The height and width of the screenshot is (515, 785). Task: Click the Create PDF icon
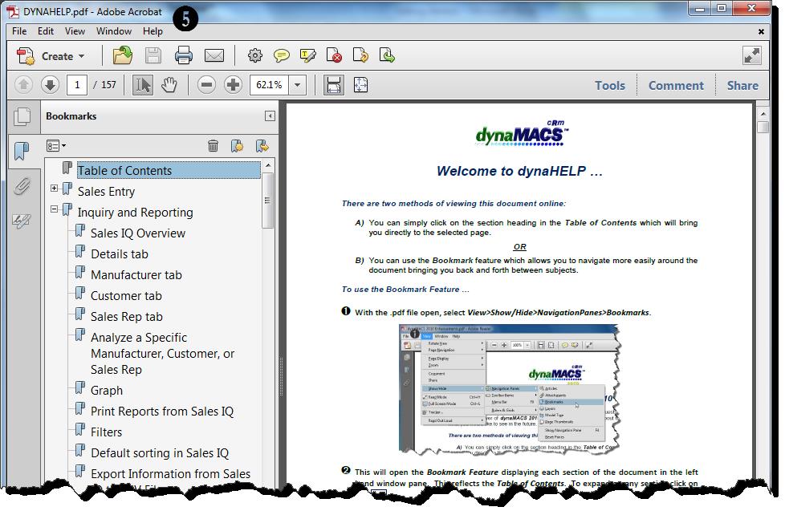26,56
